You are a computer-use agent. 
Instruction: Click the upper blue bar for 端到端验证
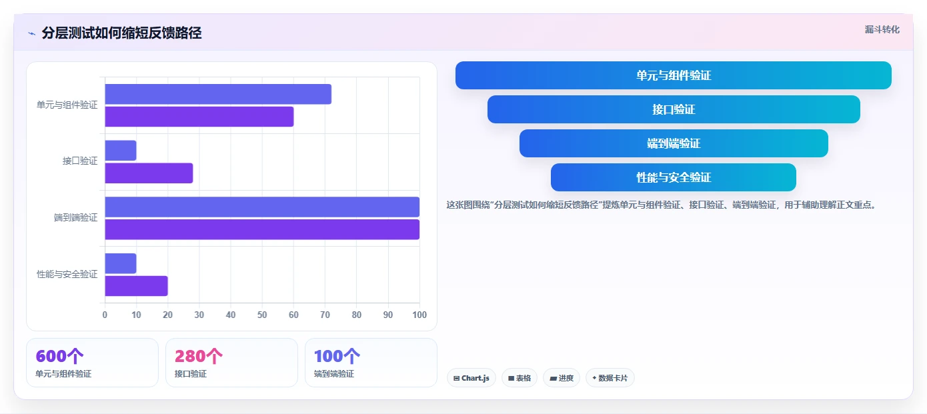coord(262,207)
